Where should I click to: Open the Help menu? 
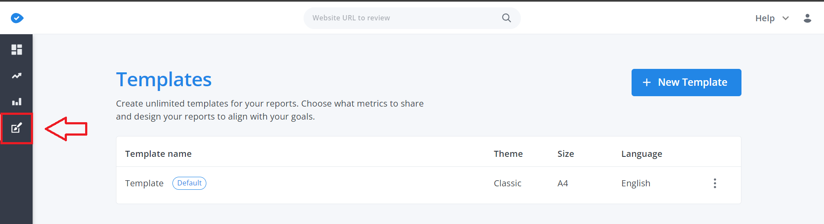[765, 18]
